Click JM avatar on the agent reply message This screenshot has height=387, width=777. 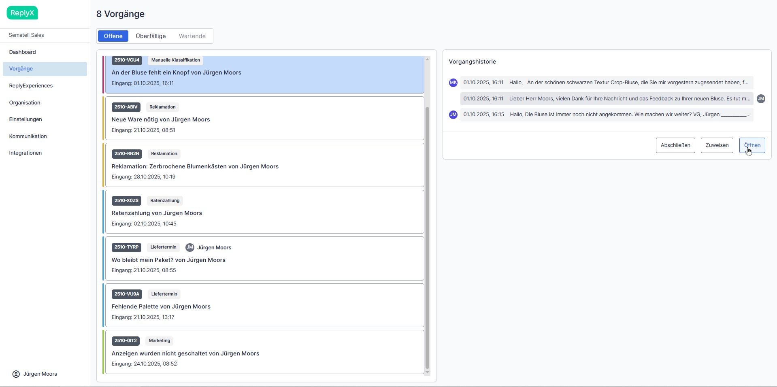coord(761,99)
